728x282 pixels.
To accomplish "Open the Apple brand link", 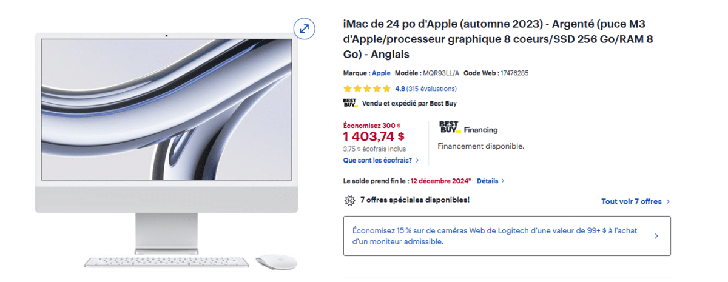I will coord(381,73).
